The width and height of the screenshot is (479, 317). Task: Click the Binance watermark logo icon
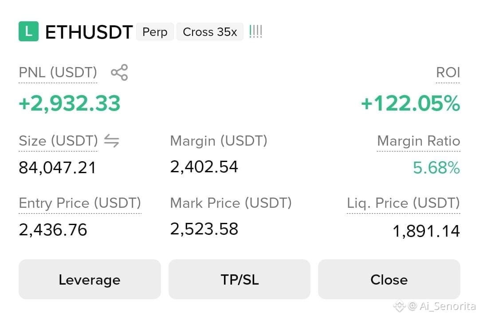tap(399, 306)
